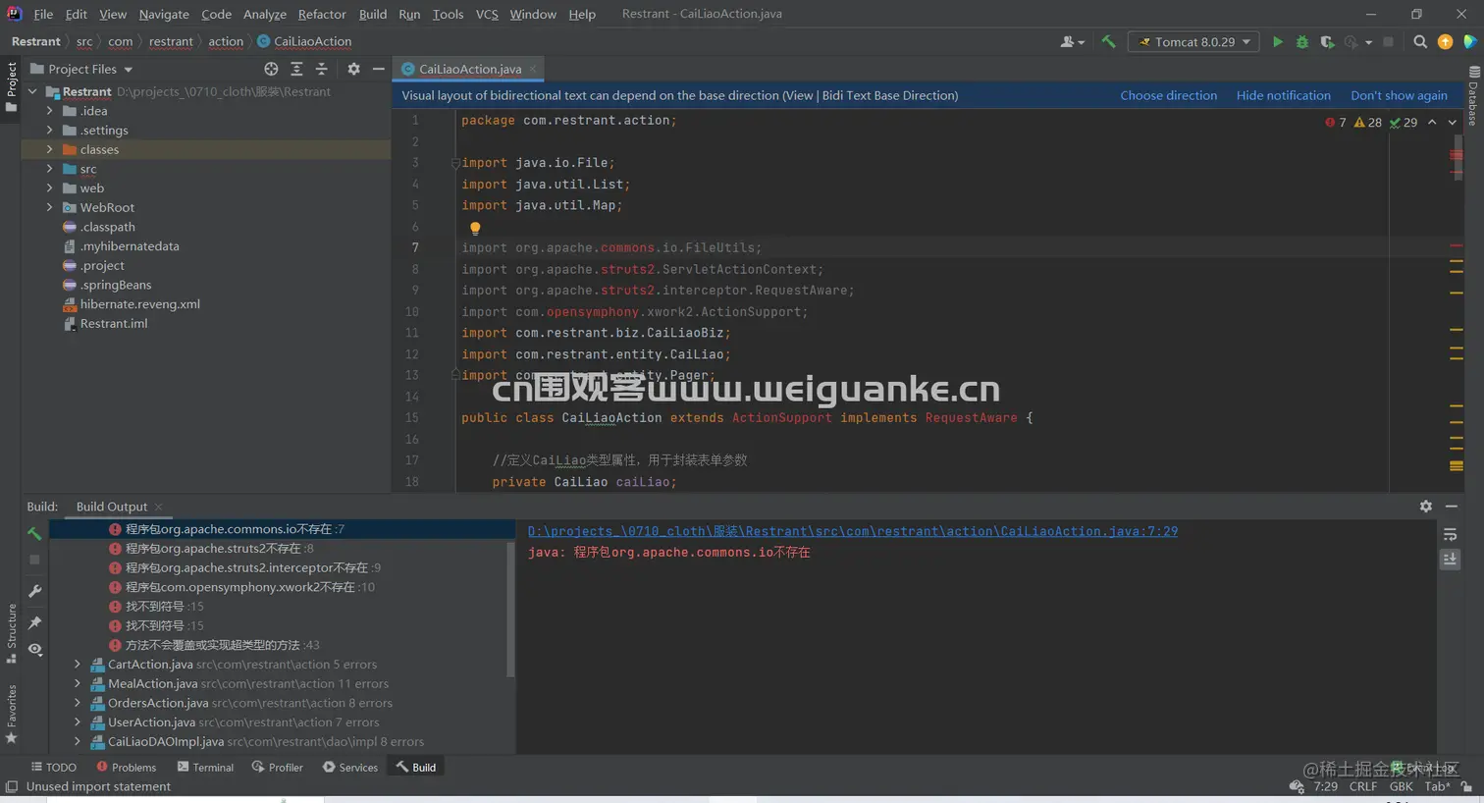
Task: Open Tomcat 8.0.29 run configuration dropdown
Action: click(1194, 42)
